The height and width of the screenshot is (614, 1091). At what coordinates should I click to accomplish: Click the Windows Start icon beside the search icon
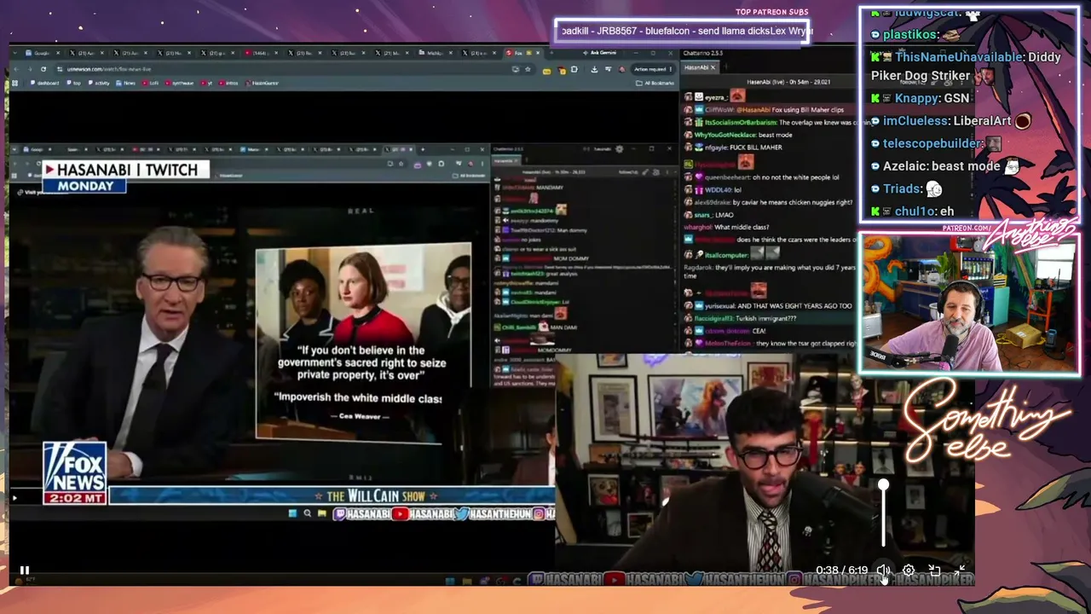(x=292, y=513)
